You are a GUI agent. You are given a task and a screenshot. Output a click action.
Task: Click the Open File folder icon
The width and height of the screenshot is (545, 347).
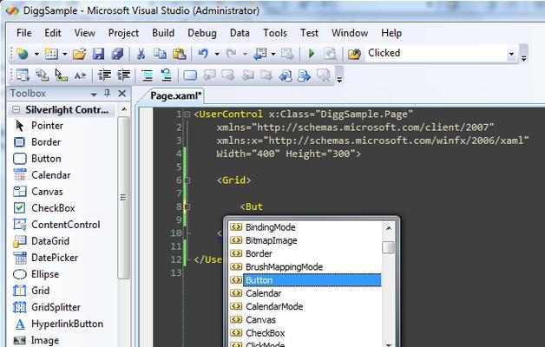(79, 54)
